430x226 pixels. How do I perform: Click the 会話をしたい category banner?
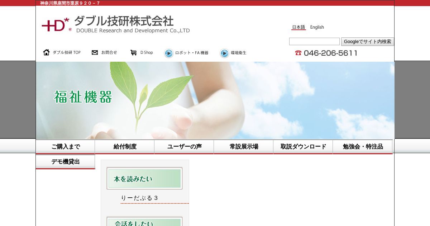point(144,221)
